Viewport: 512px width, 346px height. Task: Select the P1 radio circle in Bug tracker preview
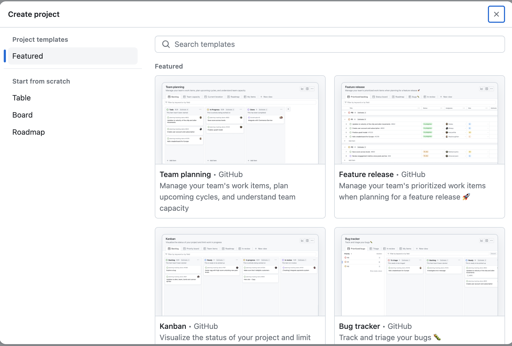(x=345, y=262)
